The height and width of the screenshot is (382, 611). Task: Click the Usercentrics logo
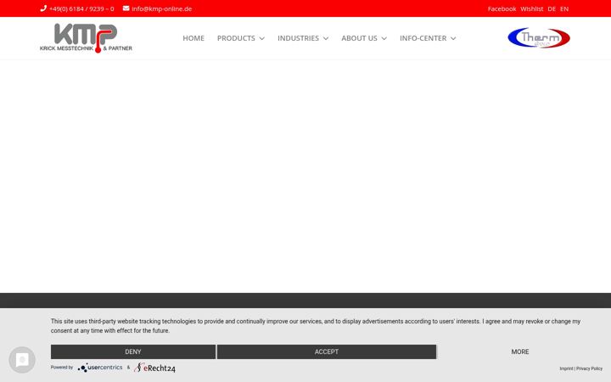pyautogui.click(x=100, y=368)
